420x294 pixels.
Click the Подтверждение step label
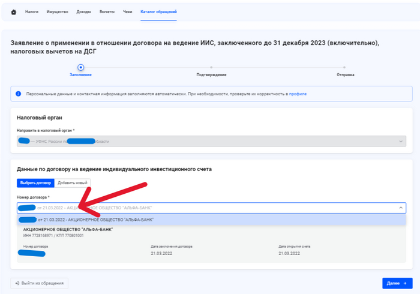(x=211, y=75)
